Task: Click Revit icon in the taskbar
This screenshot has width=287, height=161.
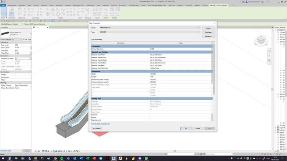Action: coord(113,158)
